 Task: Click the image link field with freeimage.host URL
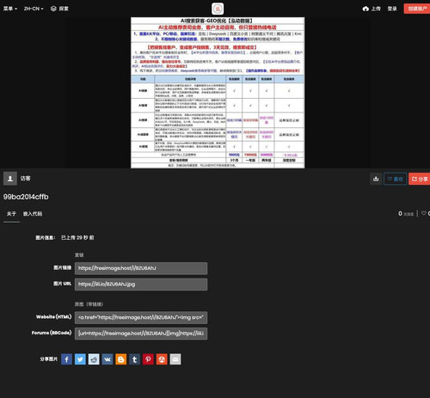coord(141,268)
